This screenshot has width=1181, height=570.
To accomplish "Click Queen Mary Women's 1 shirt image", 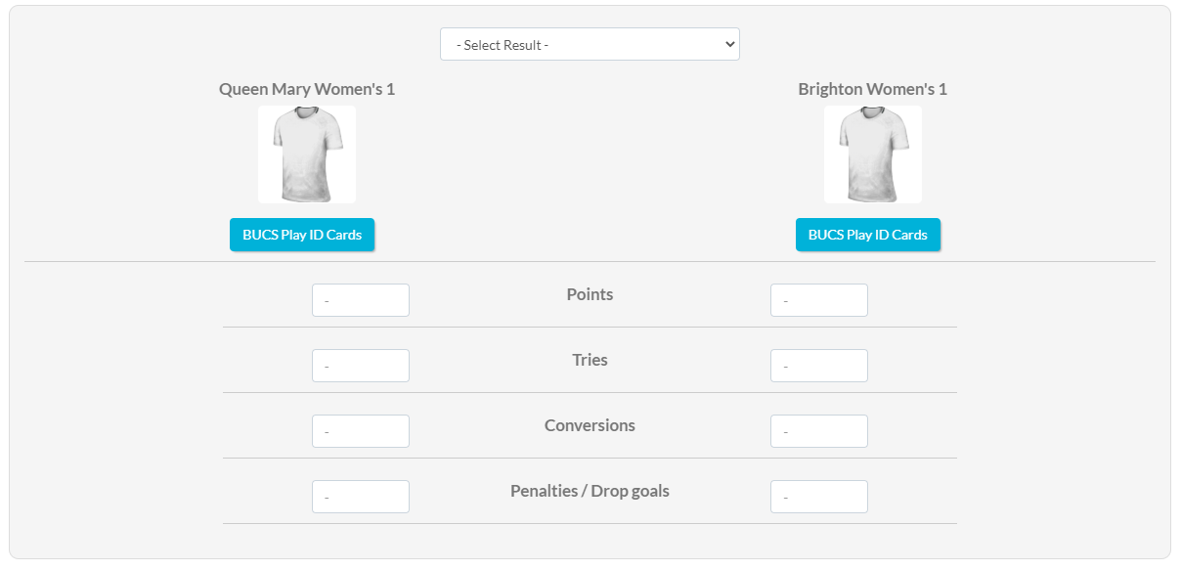I will (x=307, y=154).
